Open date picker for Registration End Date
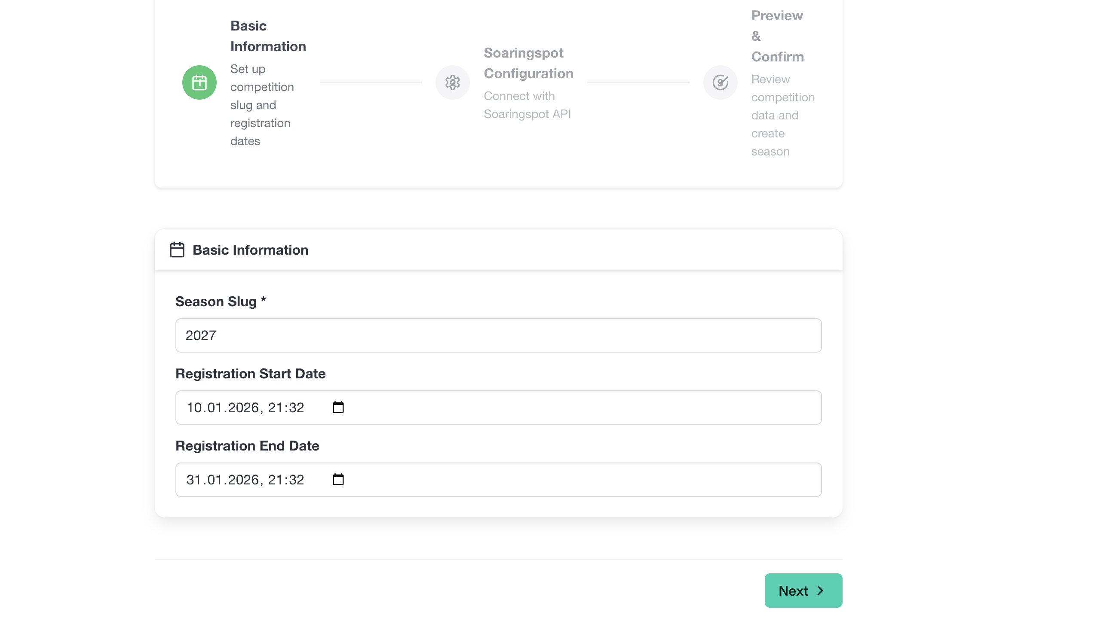The width and height of the screenshot is (1116, 627). (x=338, y=479)
